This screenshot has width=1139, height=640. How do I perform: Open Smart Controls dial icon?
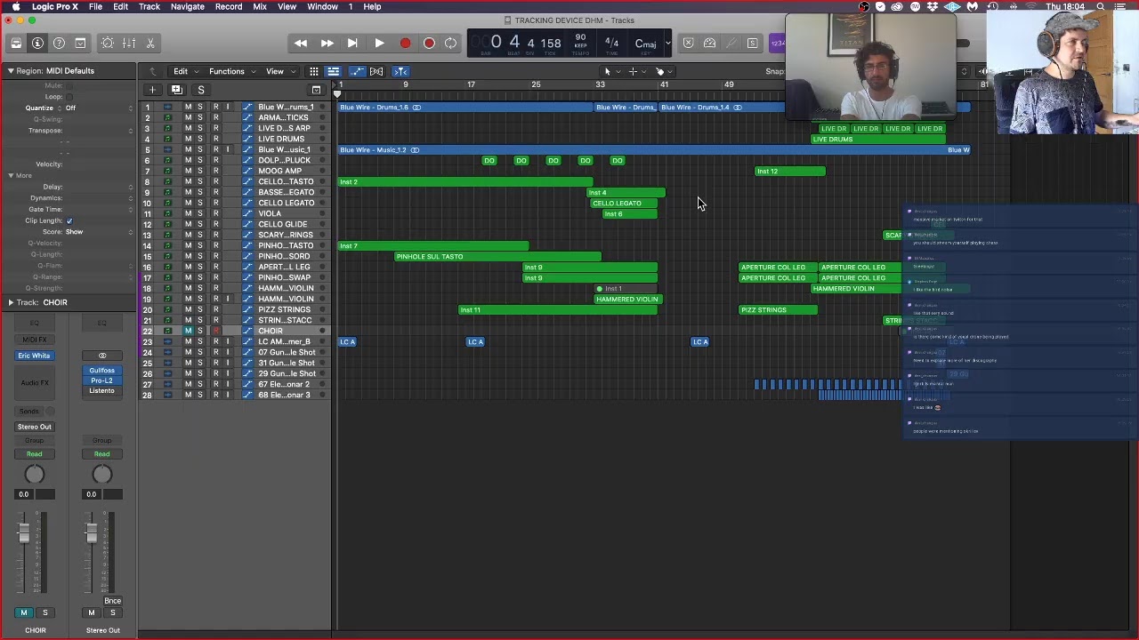[108, 43]
